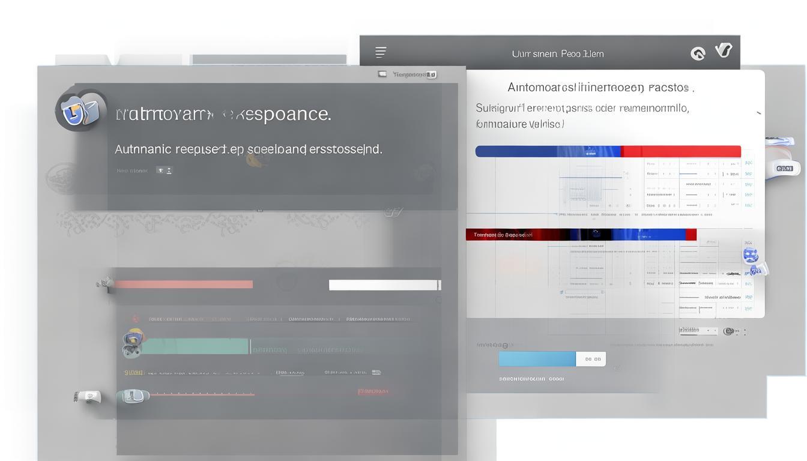Click the avatar icon beside green bar
Screen dimensions: 807x461
click(x=131, y=343)
